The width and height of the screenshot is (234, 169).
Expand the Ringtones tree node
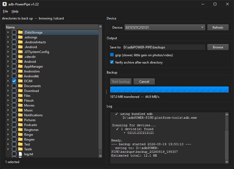(x=8, y=130)
